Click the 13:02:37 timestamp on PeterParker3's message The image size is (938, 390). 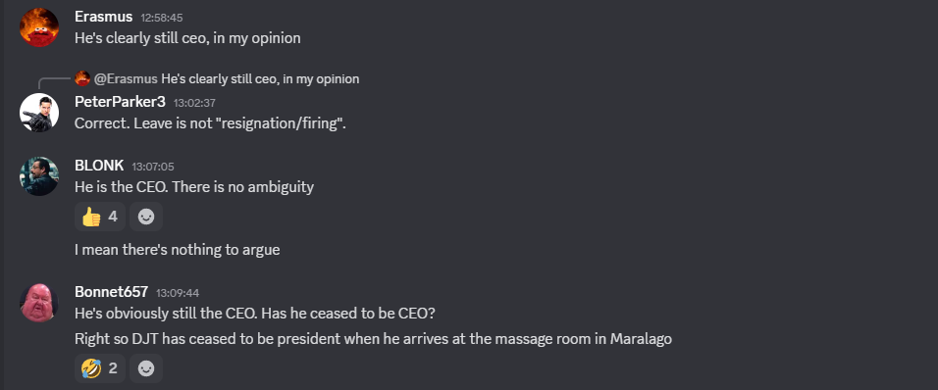click(194, 103)
